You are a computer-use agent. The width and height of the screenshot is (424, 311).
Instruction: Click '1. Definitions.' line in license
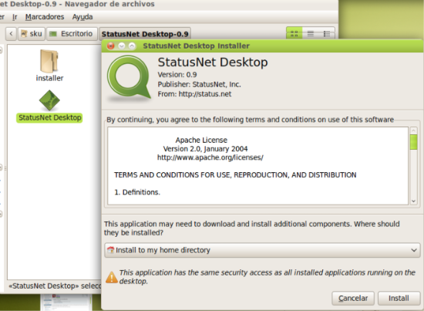[x=137, y=192]
